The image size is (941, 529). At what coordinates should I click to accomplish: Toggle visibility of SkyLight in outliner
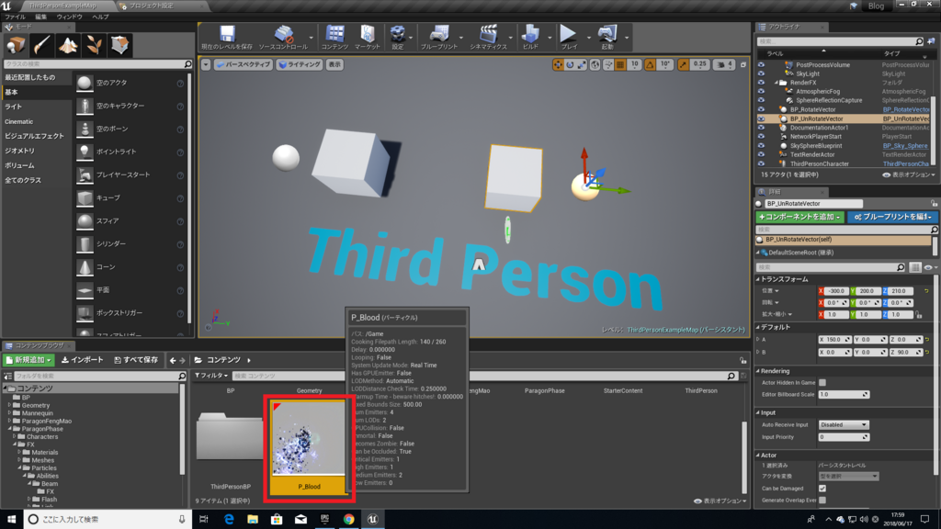coord(761,73)
